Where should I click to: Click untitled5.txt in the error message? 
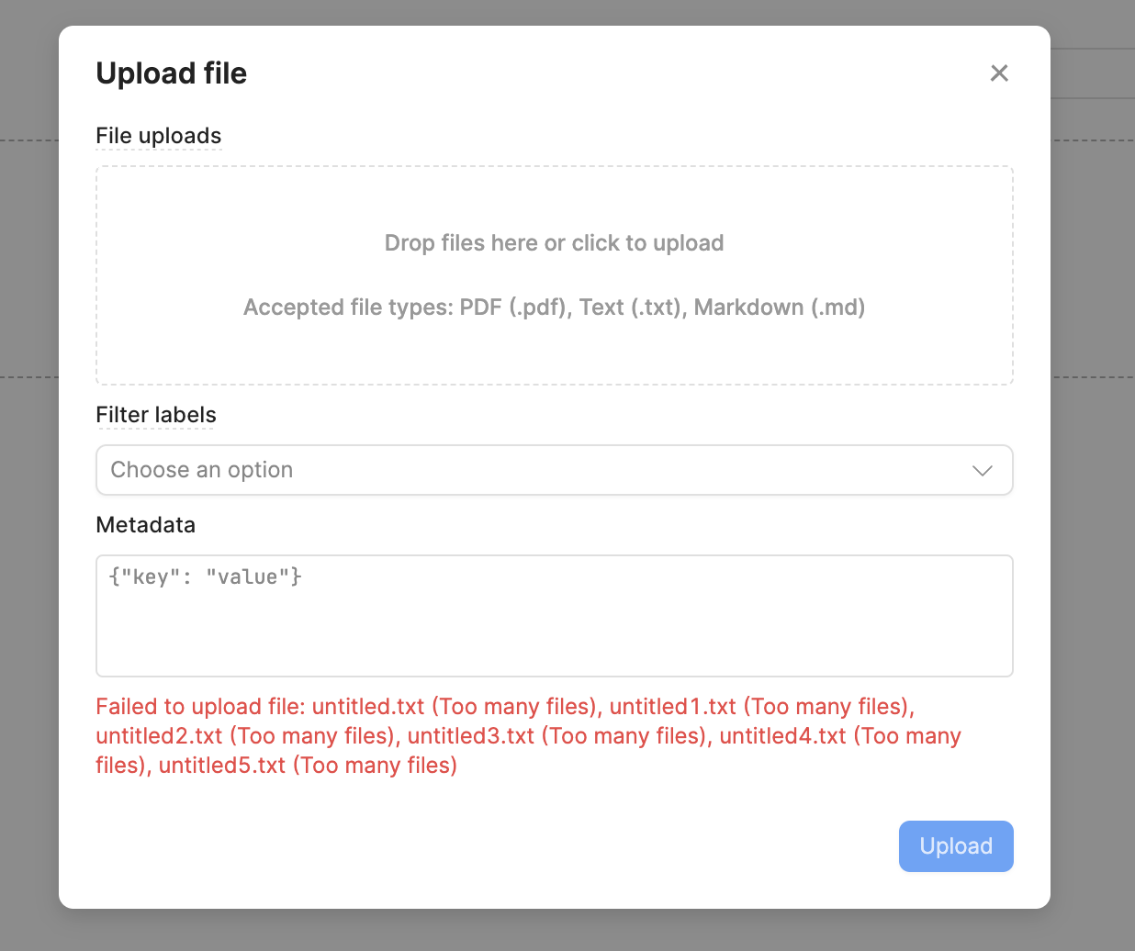point(222,766)
